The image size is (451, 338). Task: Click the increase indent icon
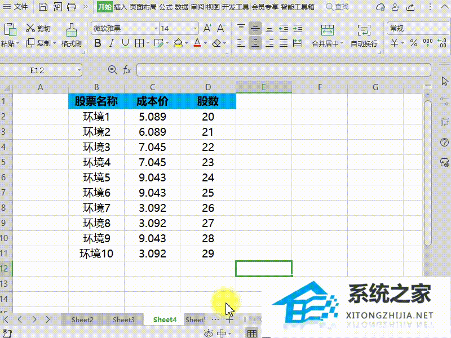[x=298, y=28]
